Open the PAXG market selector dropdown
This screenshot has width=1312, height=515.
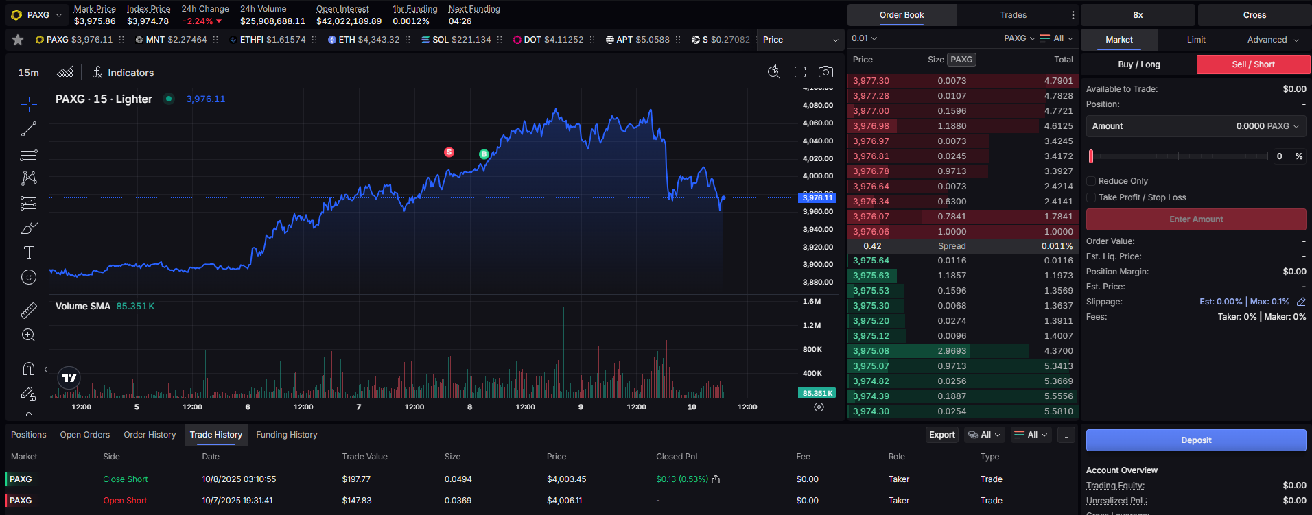pyautogui.click(x=36, y=14)
